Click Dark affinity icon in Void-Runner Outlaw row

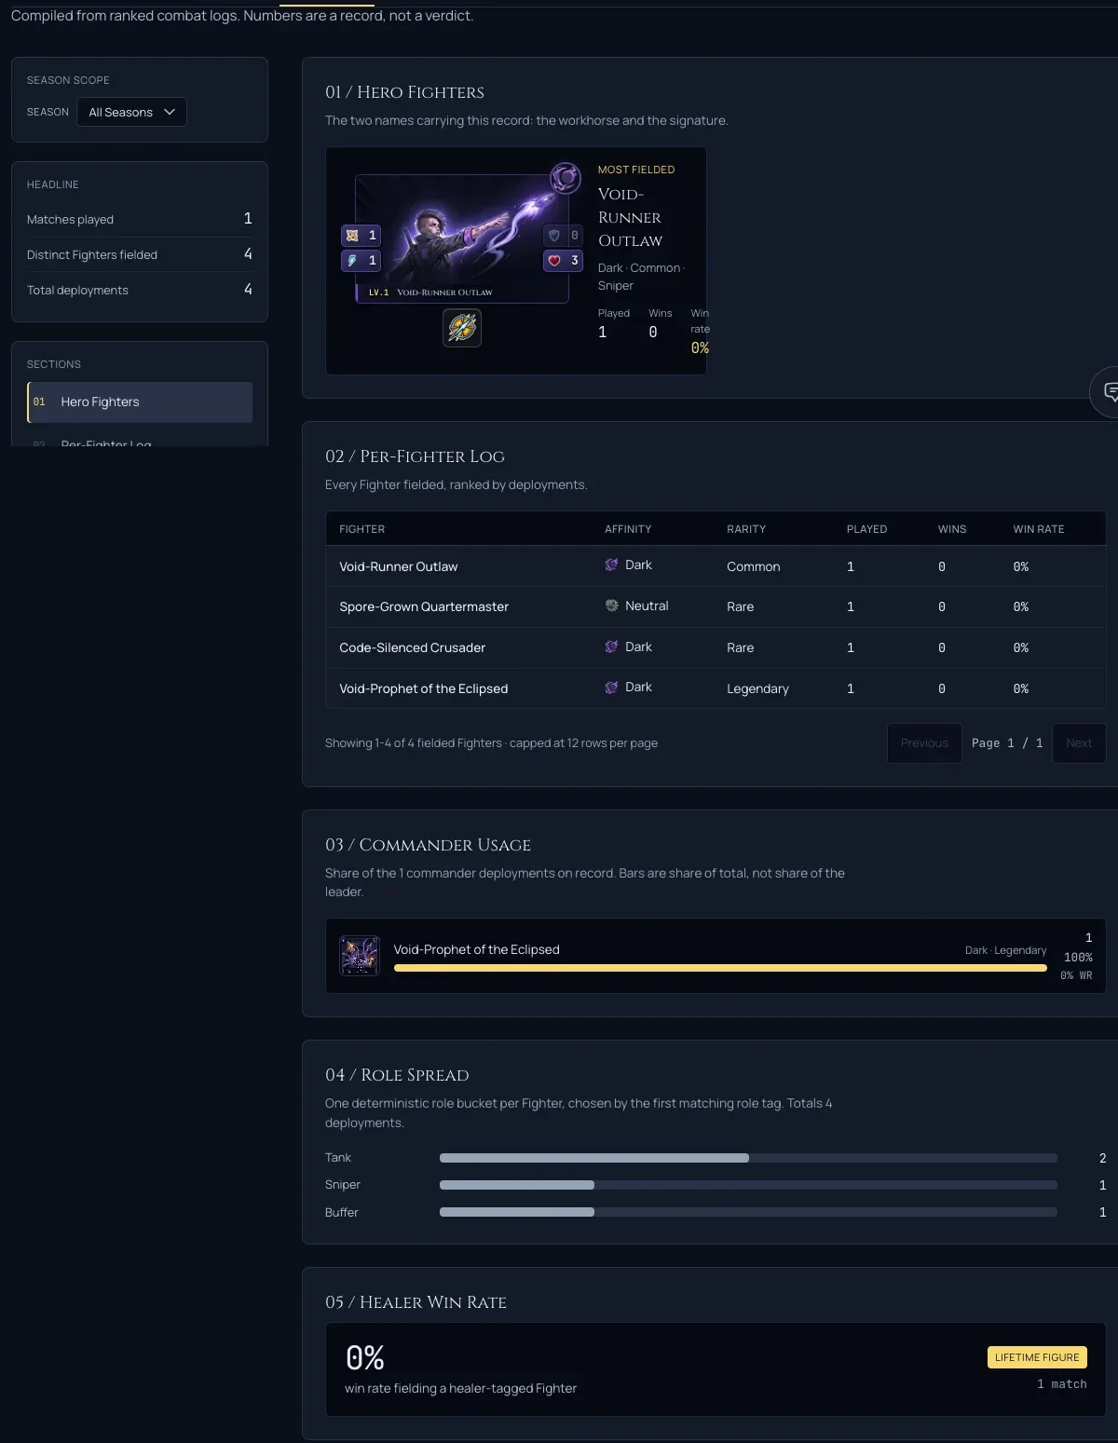[611, 565]
